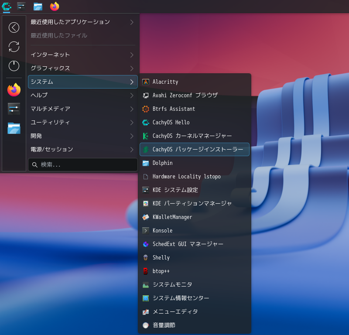Launch メニューエディタ from the submenu
Viewport: 349px width, 335px height.
[195, 312]
